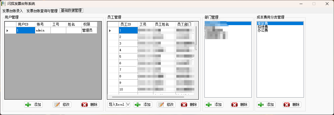Add a new cost category in 成本费用分类管理
Image resolution: width=334 pixels, height=115 pixels.
pyautogui.click(x=266, y=105)
